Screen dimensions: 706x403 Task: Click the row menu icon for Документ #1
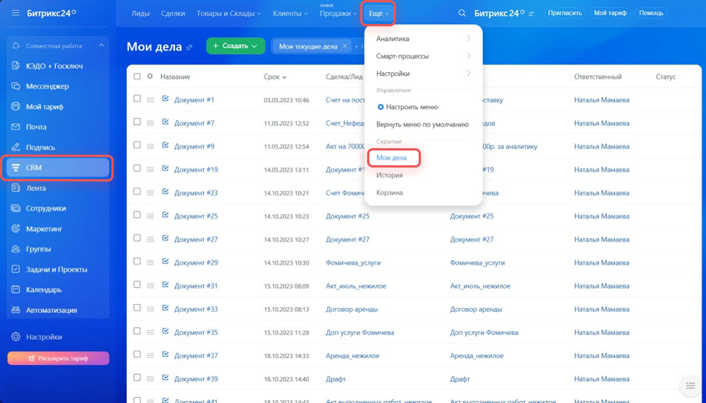150,100
